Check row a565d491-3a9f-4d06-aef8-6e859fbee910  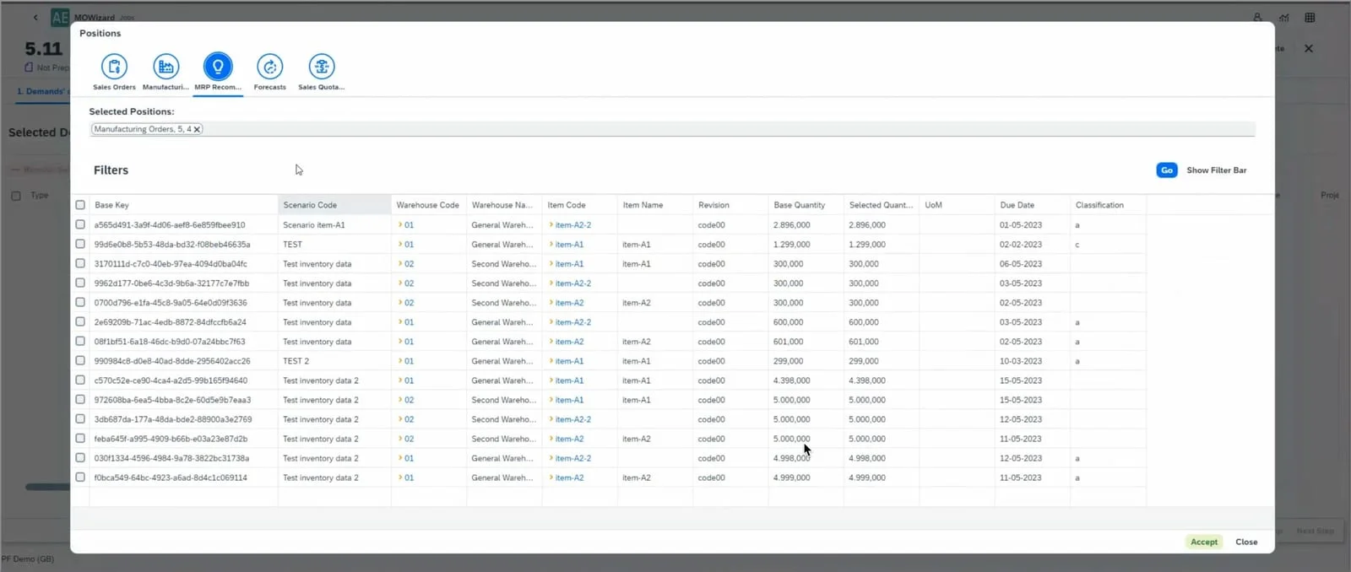[x=80, y=224]
